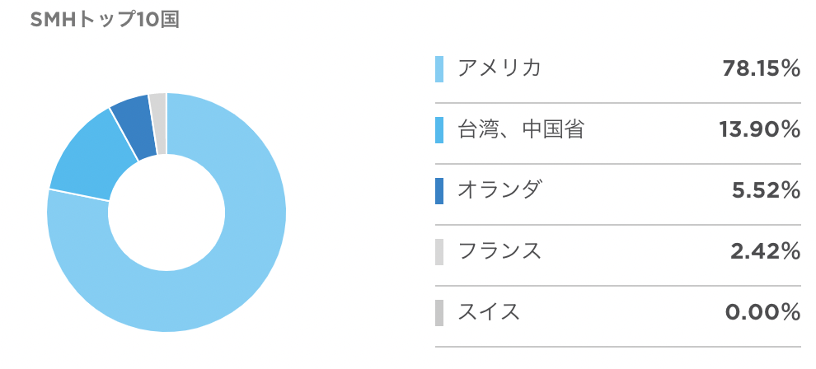Click the スイス gray color swatch
The image size is (816, 369).
[439, 312]
